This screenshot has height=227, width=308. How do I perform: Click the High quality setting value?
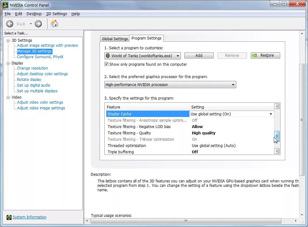pos(204,133)
